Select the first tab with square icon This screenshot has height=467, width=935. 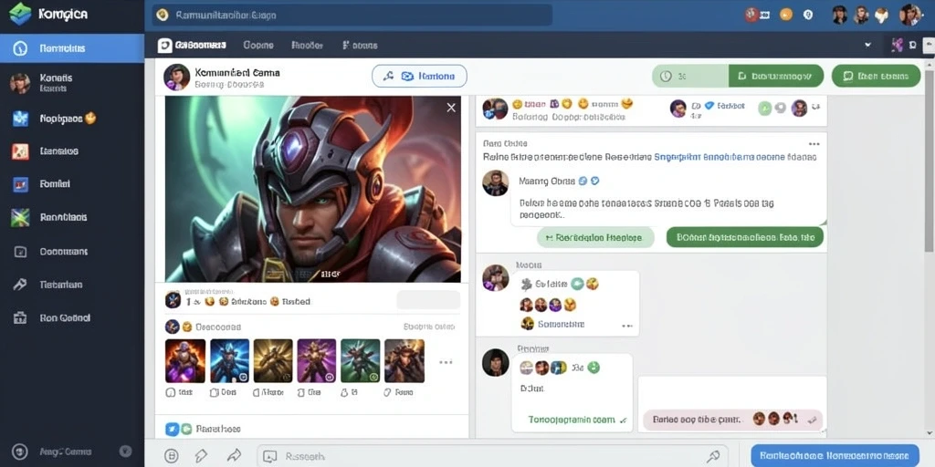point(192,46)
